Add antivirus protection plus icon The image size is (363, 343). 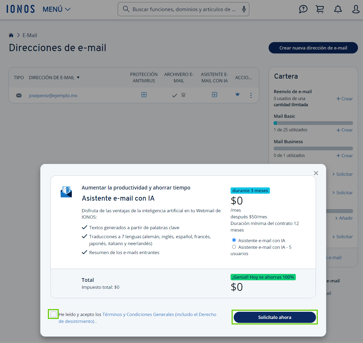coord(144,95)
